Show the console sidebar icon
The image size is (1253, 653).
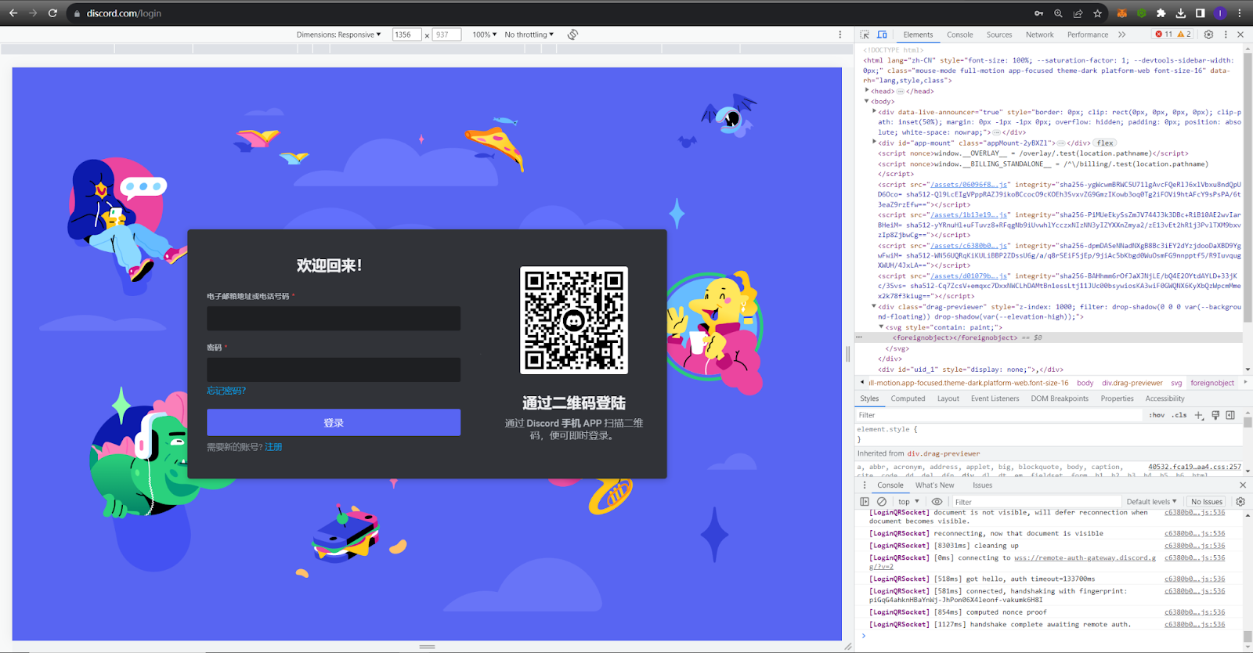click(865, 502)
